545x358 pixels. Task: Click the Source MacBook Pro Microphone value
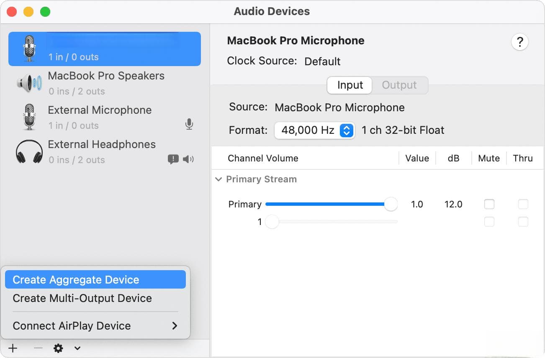tap(339, 107)
